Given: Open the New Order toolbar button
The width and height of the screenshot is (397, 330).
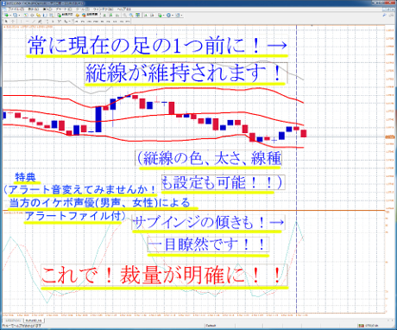Looking at the screenshot, I should coord(66,15).
